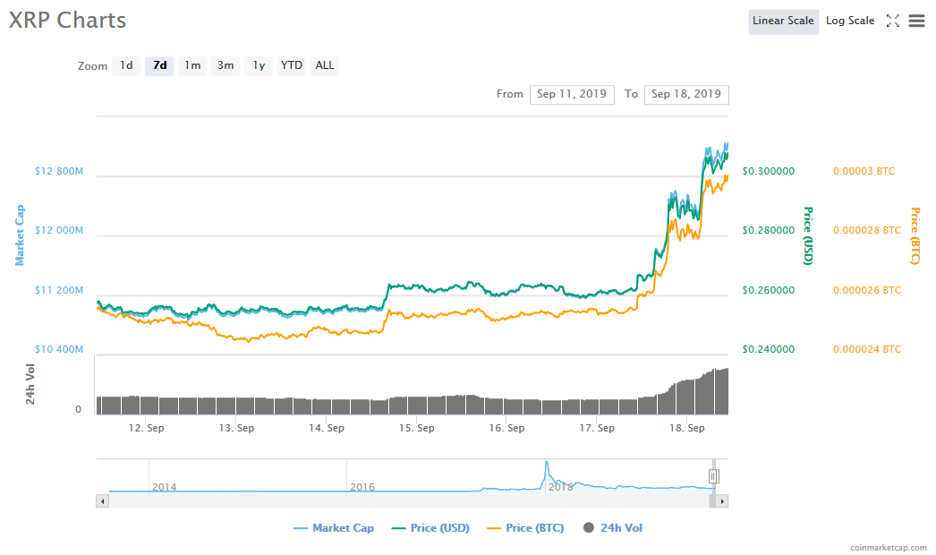Click the coinmarketcap.com credit link
The image size is (936, 555).
[x=889, y=547]
